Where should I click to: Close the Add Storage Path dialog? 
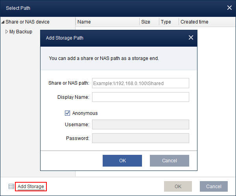(x=191, y=38)
